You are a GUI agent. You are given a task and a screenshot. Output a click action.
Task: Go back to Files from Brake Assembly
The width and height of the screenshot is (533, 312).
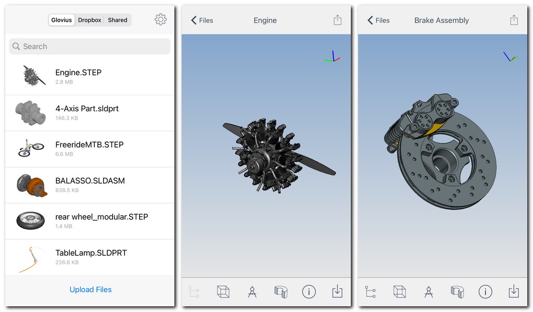pyautogui.click(x=378, y=20)
